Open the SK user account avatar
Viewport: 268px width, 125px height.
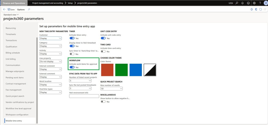265,3
